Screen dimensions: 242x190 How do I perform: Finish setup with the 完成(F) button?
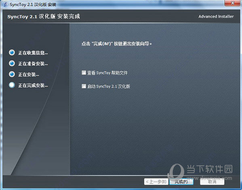[181, 182]
